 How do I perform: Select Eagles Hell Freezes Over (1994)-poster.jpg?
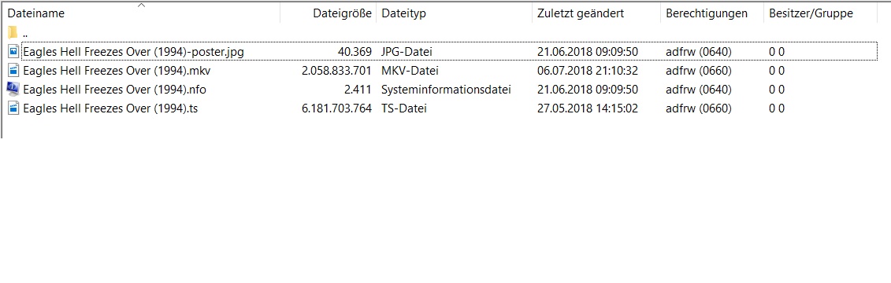(x=134, y=52)
